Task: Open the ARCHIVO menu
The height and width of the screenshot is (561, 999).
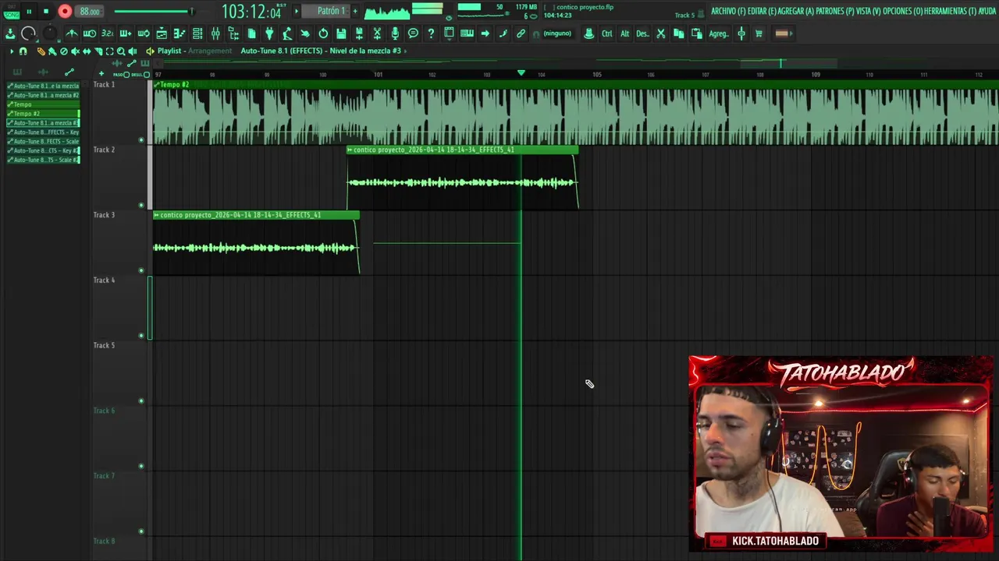Action: click(727, 11)
